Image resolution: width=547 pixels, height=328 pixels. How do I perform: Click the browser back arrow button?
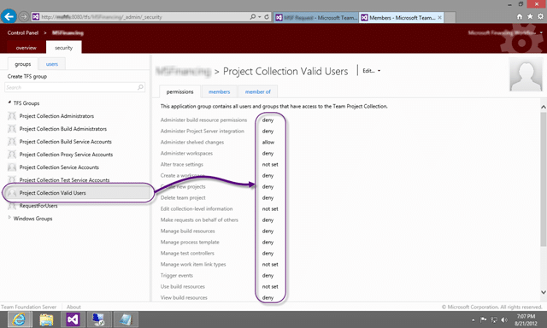[x=9, y=16]
